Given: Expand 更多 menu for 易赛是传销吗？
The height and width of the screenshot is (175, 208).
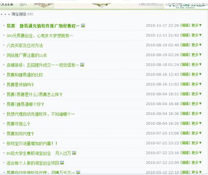Looking at the screenshot, I should 197,84.
